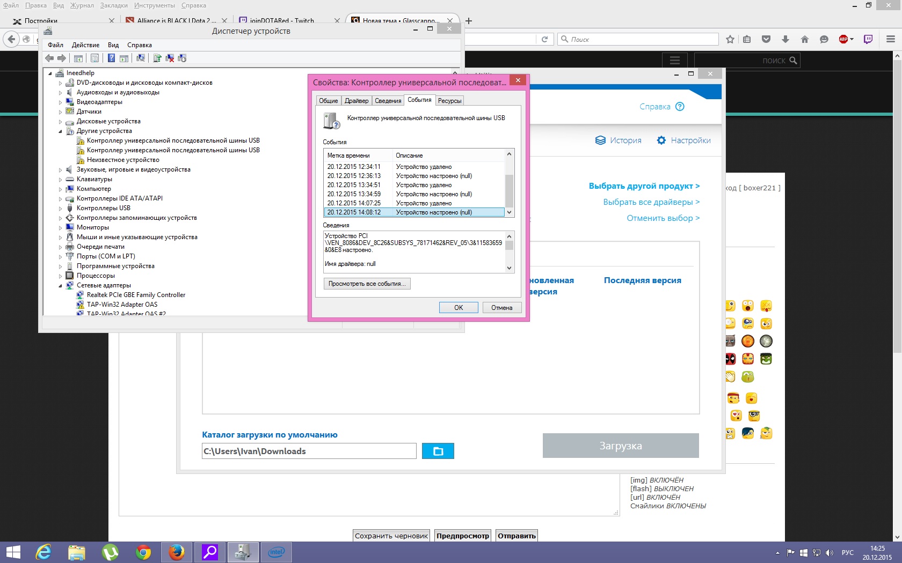Click Отменить выбор link
This screenshot has width=902, height=563.
663,218
